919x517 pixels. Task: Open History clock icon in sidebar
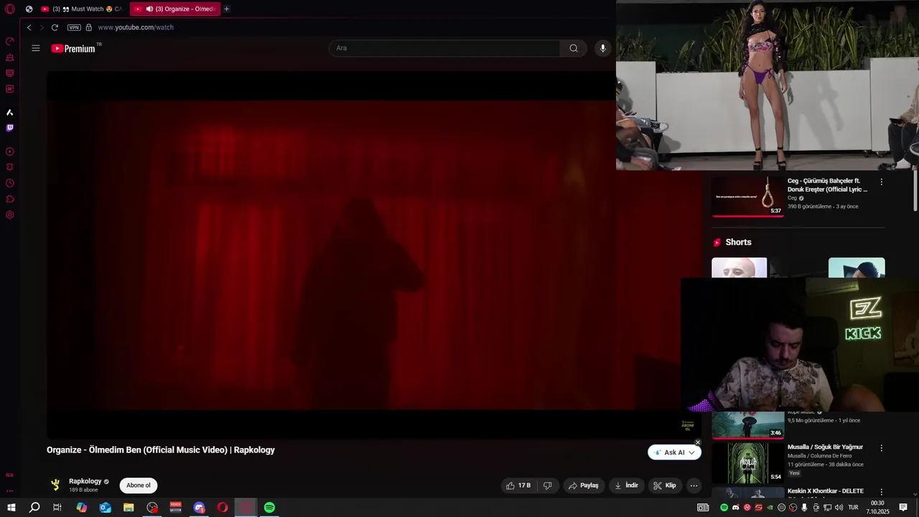(x=9, y=183)
